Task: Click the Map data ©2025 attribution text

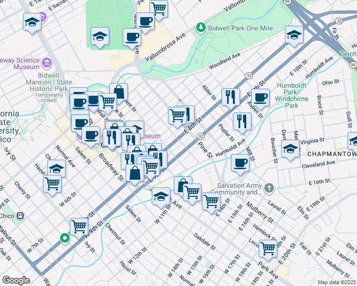Action: 336,282
